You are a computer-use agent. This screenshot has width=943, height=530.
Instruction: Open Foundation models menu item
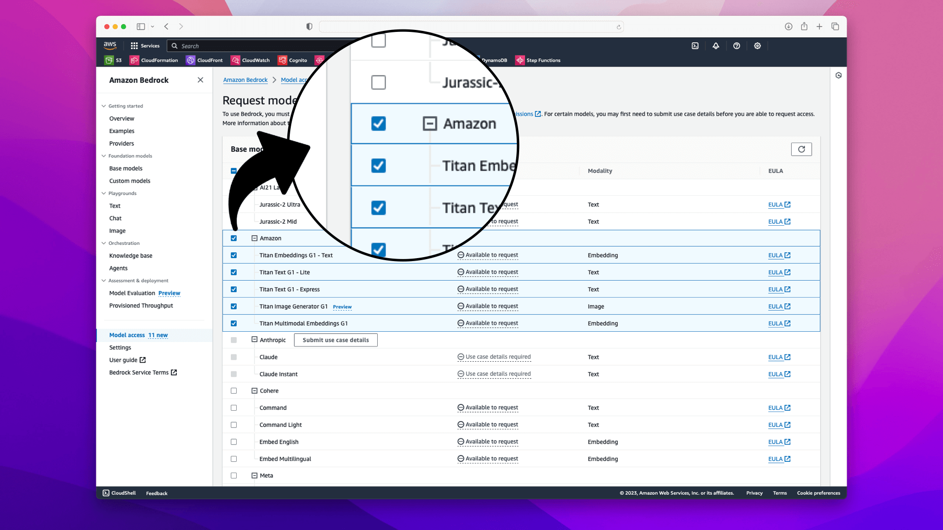130,155
